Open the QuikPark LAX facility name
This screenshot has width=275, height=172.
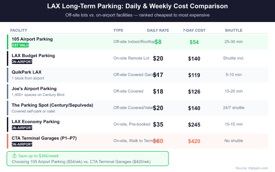point(26,72)
